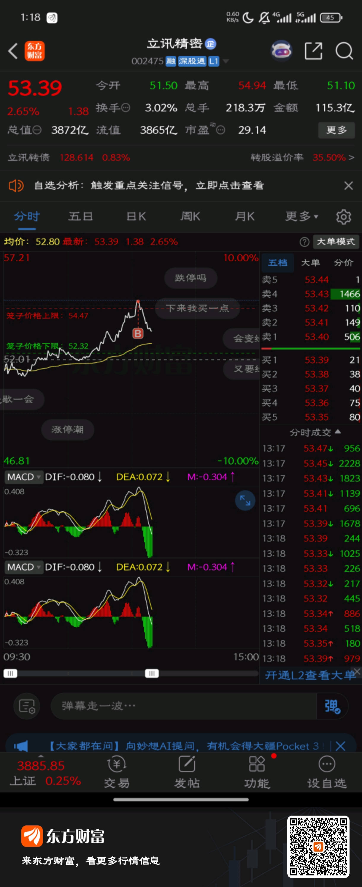Viewport: 362px width, 887px height.
Task: Tap the left timeline range handle
Action: pos(10,673)
